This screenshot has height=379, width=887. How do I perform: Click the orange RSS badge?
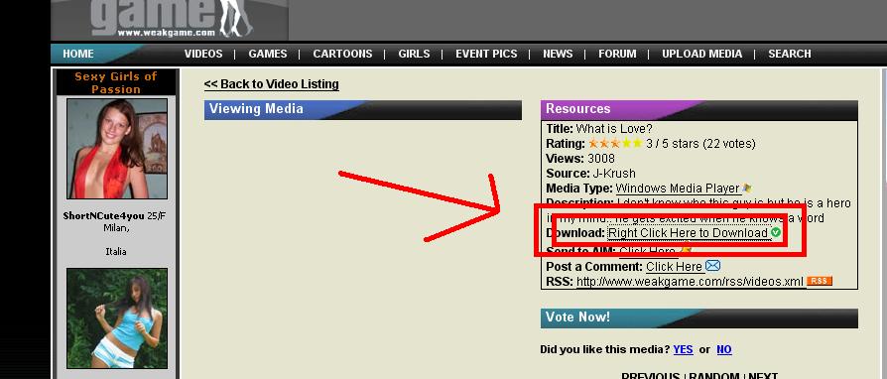point(820,281)
